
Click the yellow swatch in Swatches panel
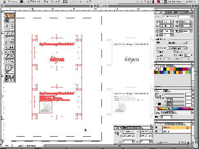(x=168, y=69)
